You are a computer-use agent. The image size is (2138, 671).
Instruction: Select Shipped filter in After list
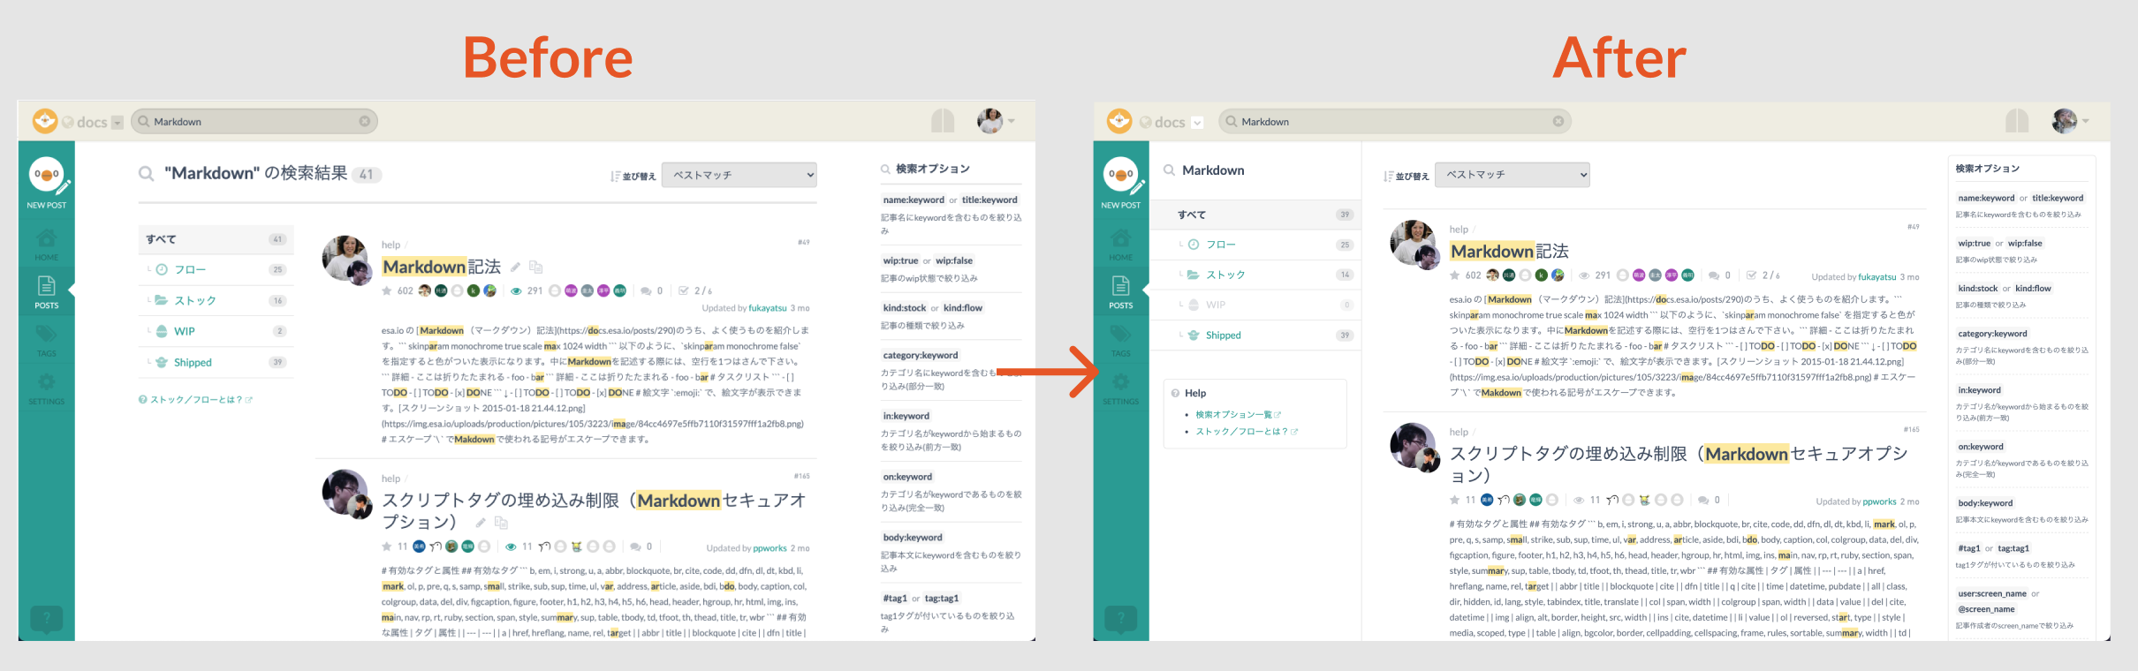[x=1255, y=335]
